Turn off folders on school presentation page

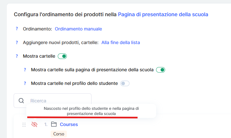tap(161, 70)
